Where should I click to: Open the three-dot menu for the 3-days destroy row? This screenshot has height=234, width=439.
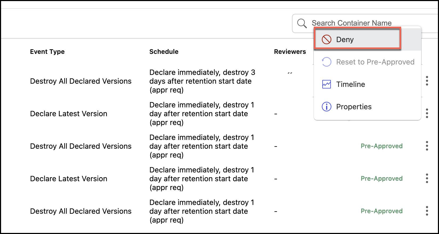click(427, 81)
